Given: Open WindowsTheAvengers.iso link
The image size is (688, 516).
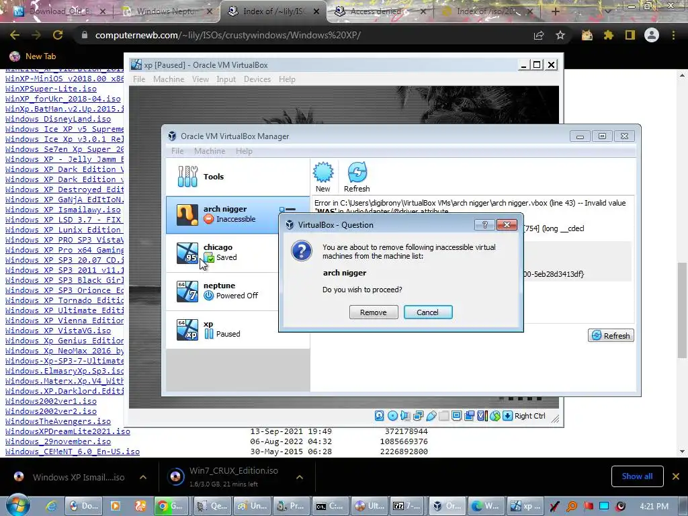Looking at the screenshot, I should (x=58, y=421).
